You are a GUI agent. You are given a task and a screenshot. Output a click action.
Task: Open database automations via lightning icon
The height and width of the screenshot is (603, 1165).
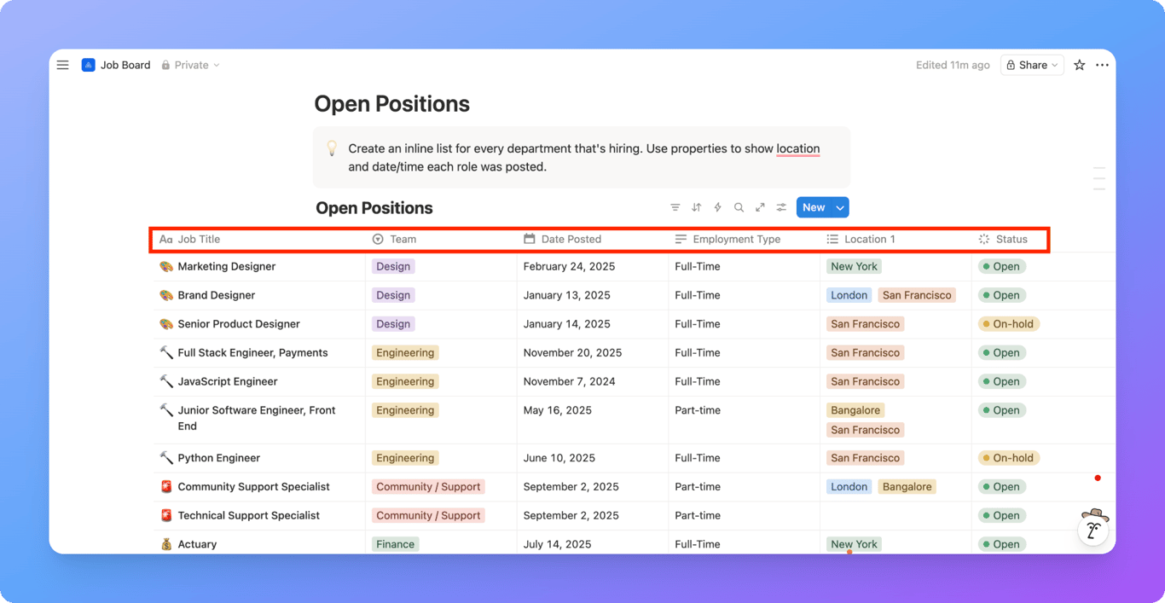click(x=717, y=207)
